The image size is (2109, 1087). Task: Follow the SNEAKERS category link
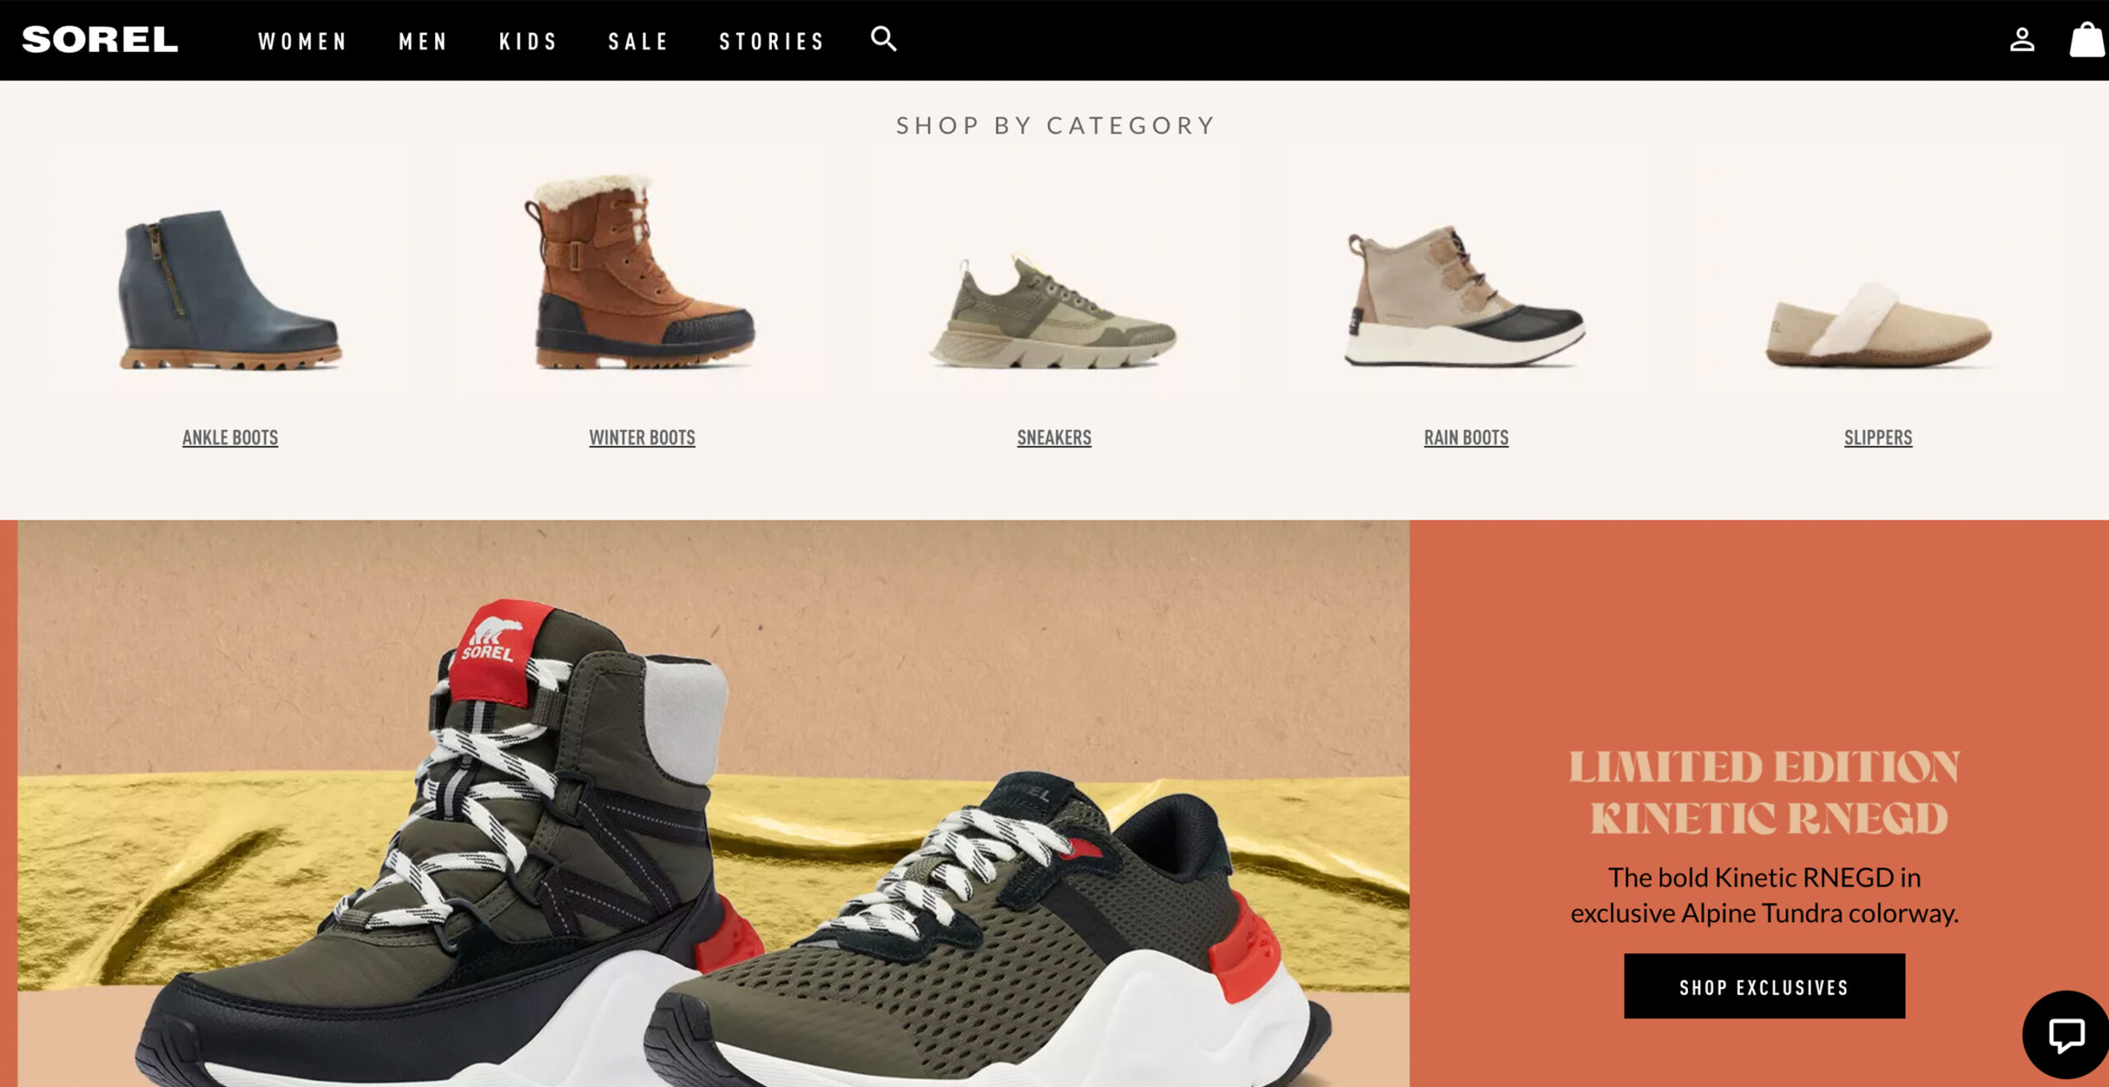(1054, 437)
